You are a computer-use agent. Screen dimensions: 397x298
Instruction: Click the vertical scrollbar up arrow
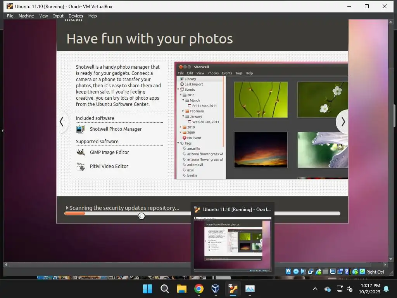coord(391,22)
